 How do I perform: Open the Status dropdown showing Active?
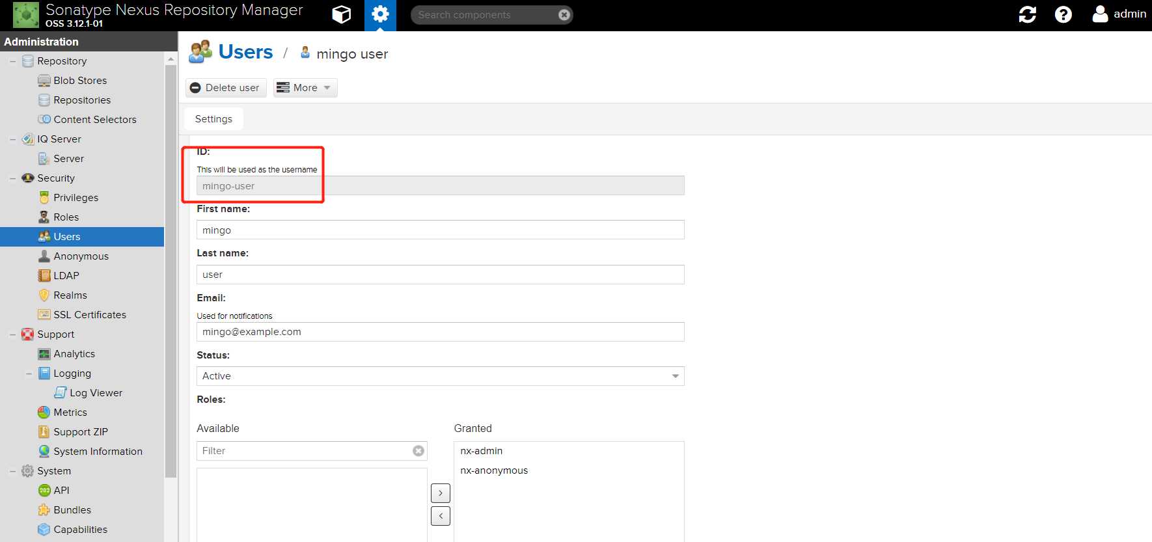point(440,376)
